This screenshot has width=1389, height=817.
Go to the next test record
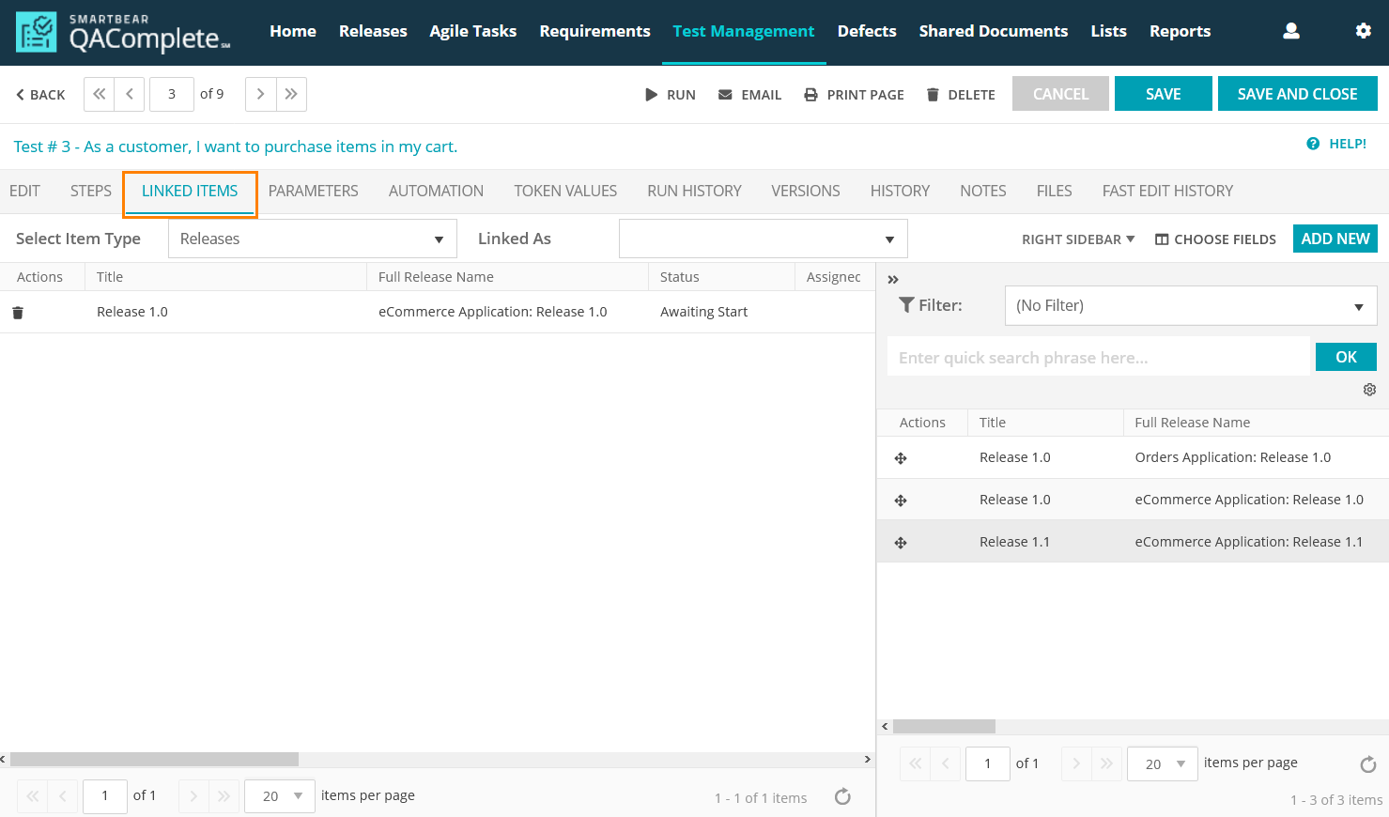[260, 94]
